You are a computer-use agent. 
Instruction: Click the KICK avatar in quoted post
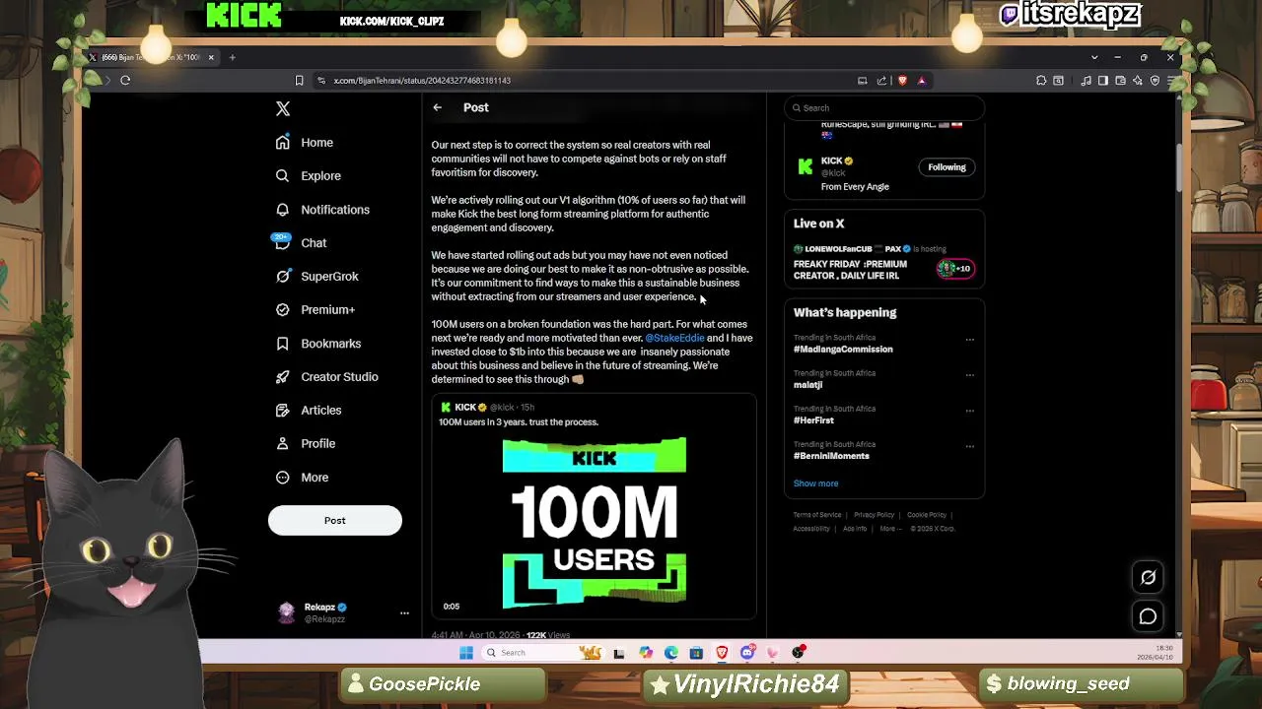[446, 407]
